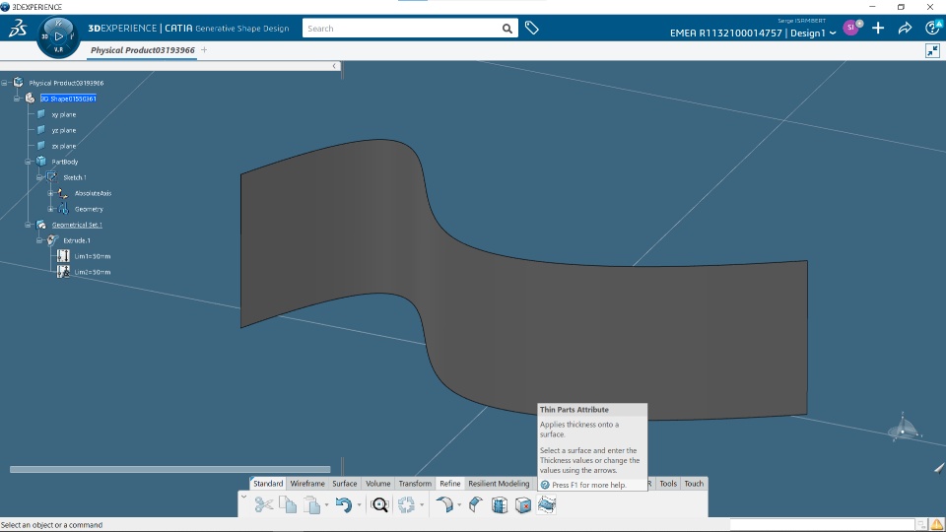Click the Thin Parts Attribute toolbar icon
Viewport: 946px width, 532px height.
(547, 504)
